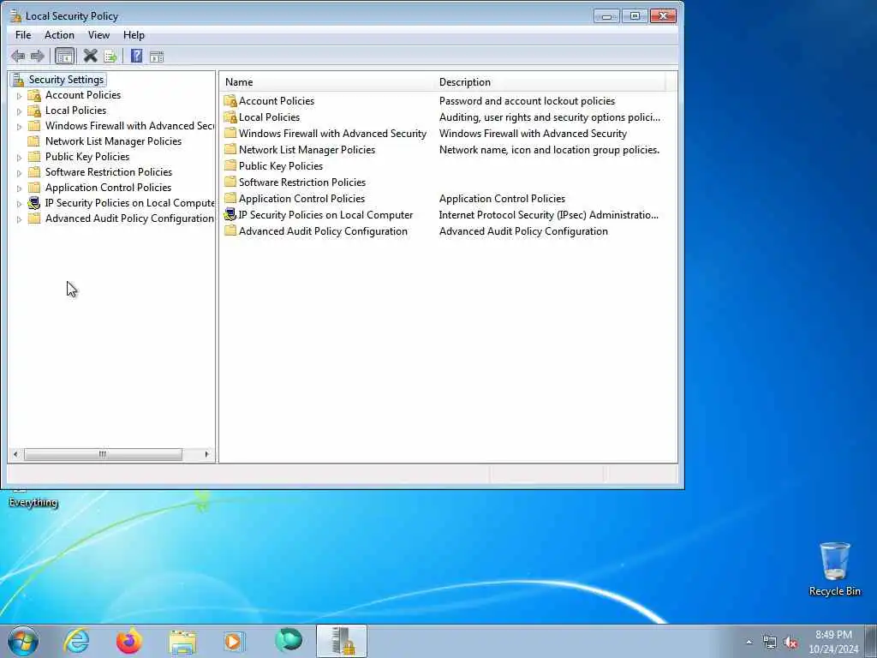This screenshot has width=877, height=658.
Task: Open Windows Media Player from taskbar
Action: (x=235, y=641)
